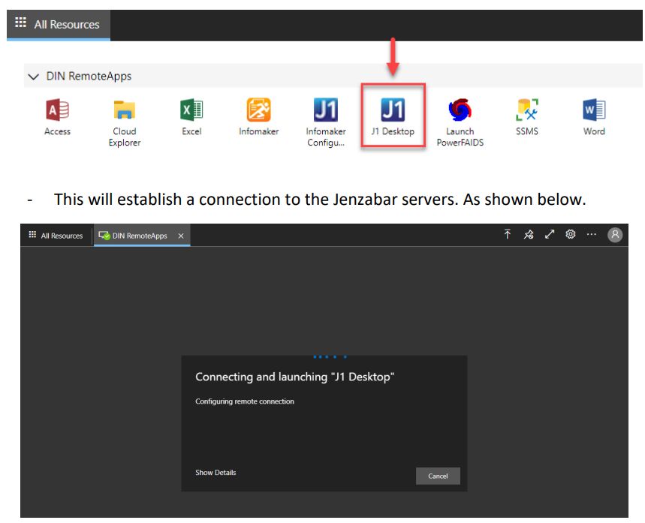Image resolution: width=645 pixels, height=523 pixels.
Task: Launch the Excel remote app
Action: click(x=191, y=117)
